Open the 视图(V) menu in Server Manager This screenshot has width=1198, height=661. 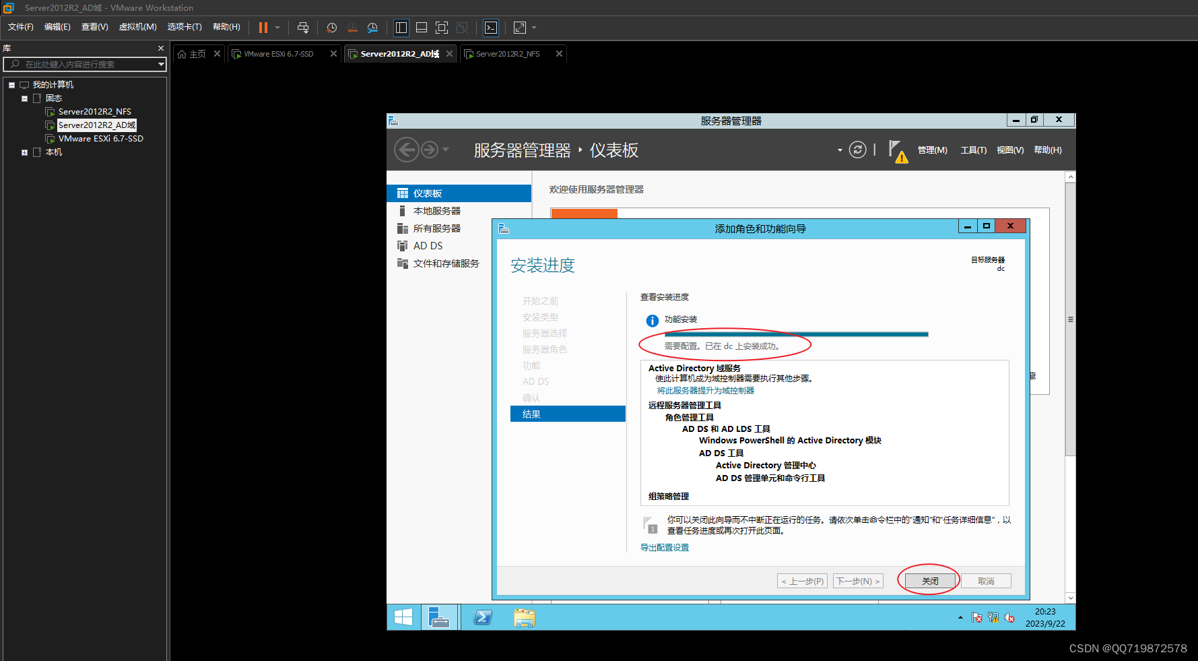point(1010,150)
